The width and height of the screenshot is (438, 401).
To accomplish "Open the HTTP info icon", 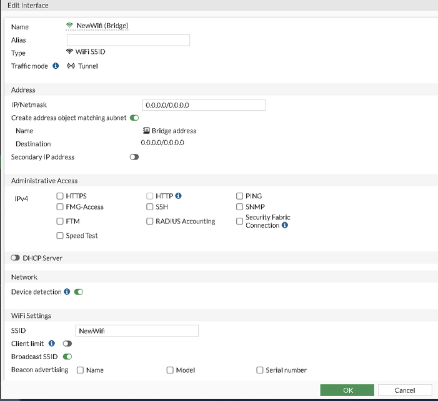I will tap(178, 196).
